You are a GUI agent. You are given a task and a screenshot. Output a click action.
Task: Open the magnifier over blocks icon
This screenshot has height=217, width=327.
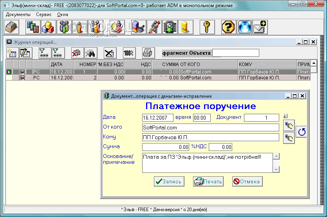[x=139, y=27]
